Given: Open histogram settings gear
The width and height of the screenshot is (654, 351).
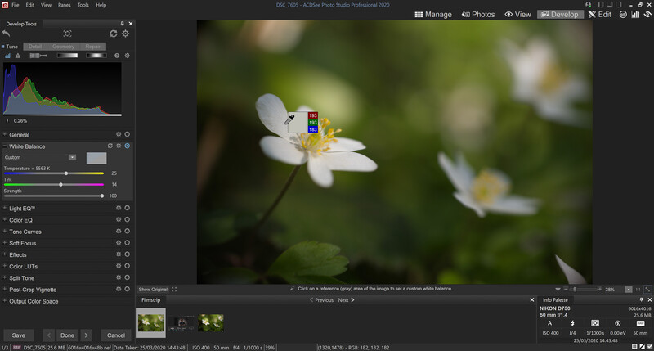Looking at the screenshot, I should point(128,56).
